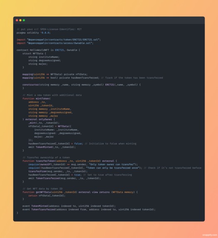Click 'nftData[_tokenId] = NFTData({' assignment
This screenshot has height=238, width=218.
pos(50,126)
